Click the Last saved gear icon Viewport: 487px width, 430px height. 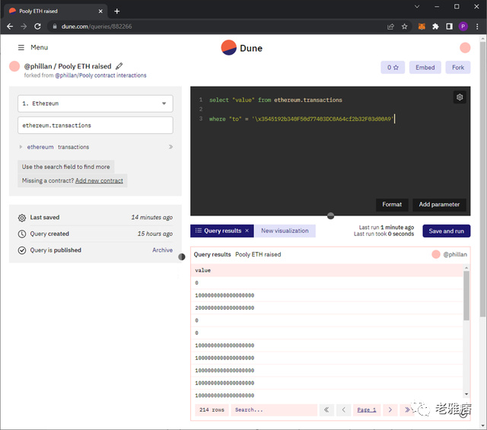22,218
